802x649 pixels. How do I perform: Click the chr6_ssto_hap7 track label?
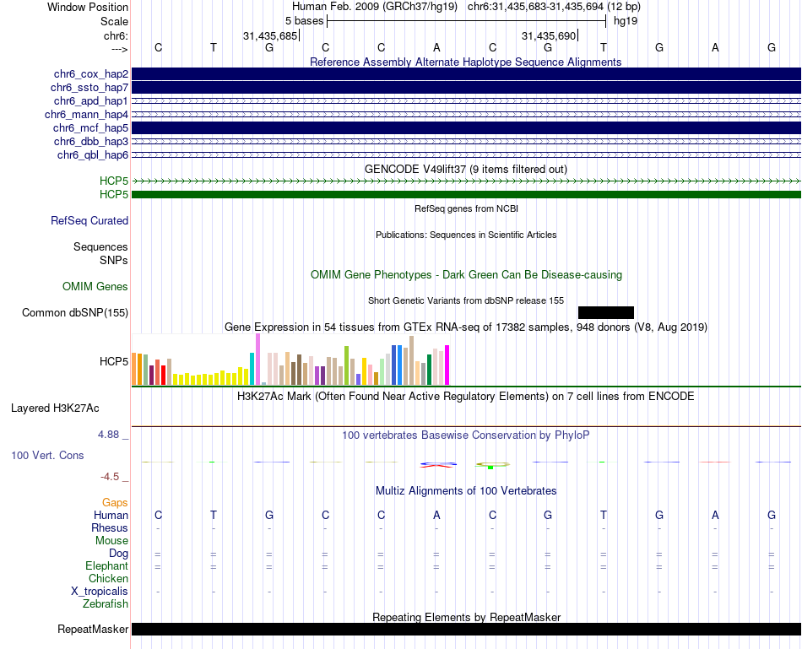[89, 88]
